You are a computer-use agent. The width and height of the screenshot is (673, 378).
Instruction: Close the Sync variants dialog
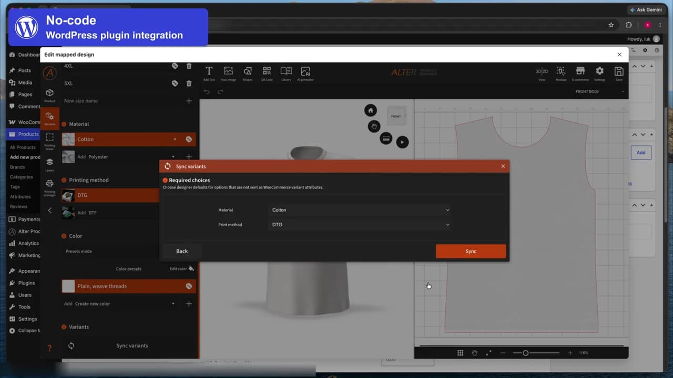pos(503,166)
